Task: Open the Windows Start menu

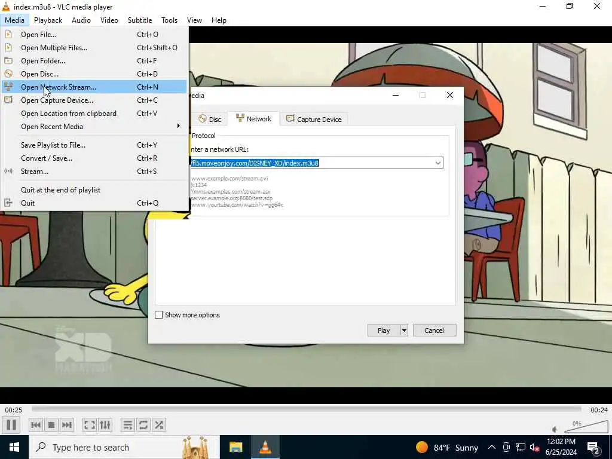Action: pos(14,447)
